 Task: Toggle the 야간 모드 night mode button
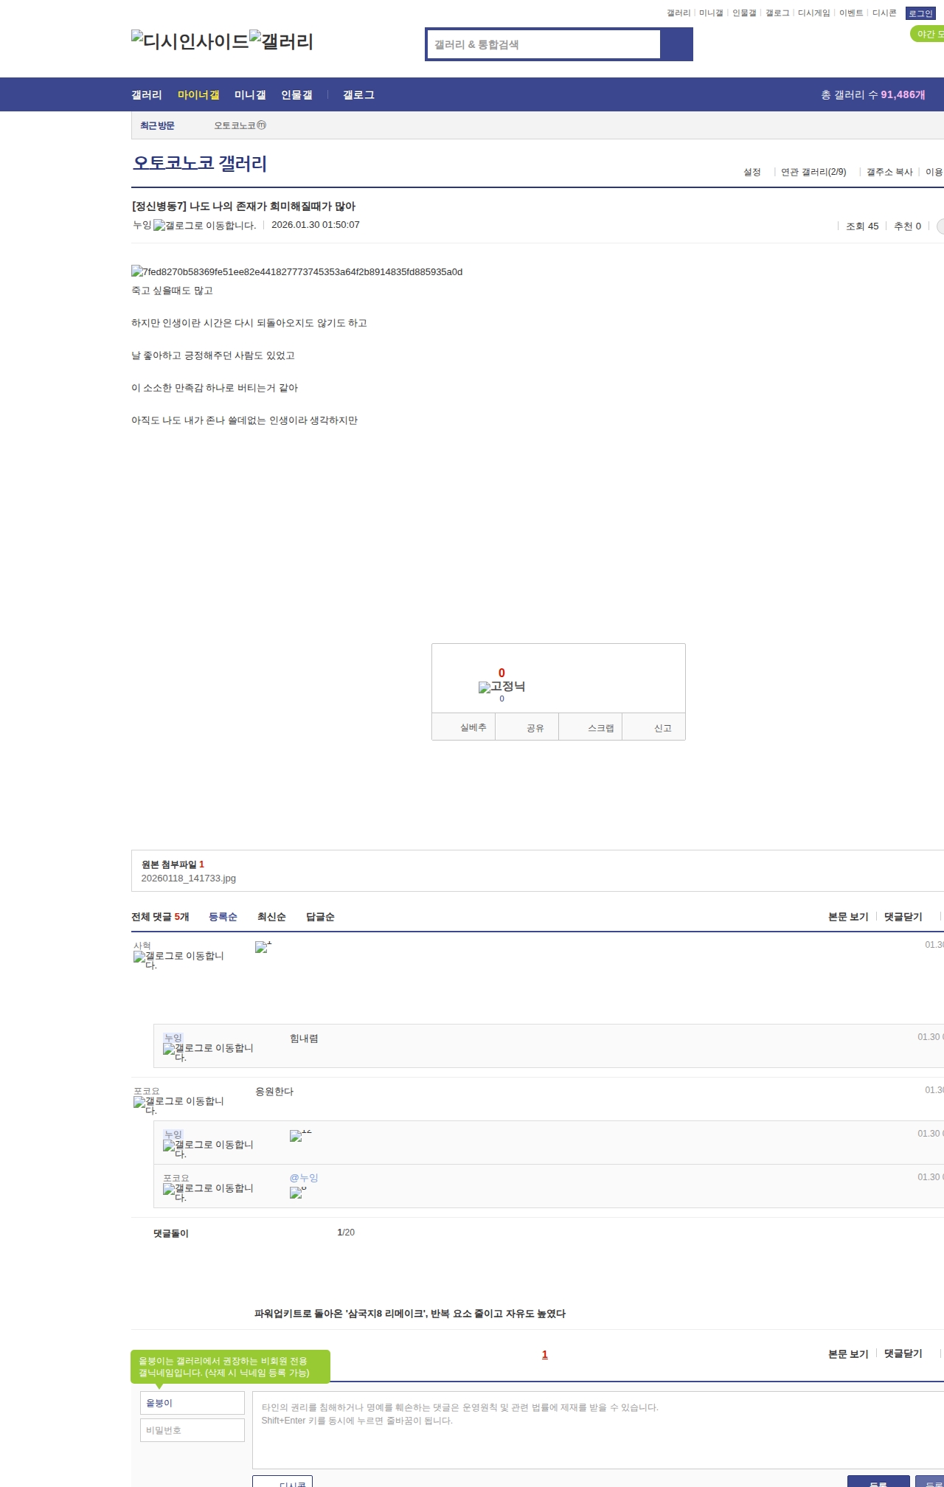tap(928, 34)
